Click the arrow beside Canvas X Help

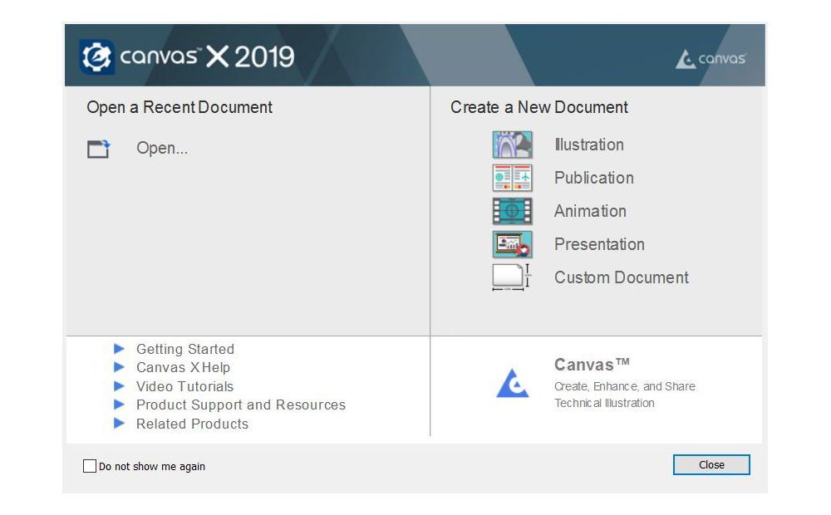pos(119,367)
